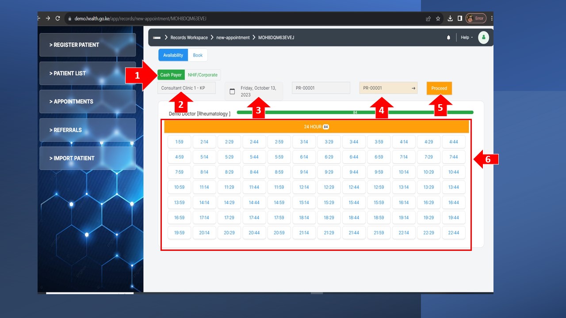Viewport: 566px width, 318px height.
Task: Select 15:14 time slot
Action: click(x=304, y=202)
